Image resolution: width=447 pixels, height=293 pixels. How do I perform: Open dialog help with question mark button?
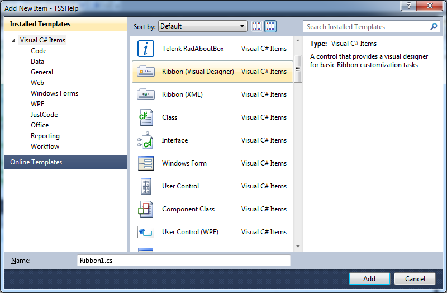(x=408, y=6)
